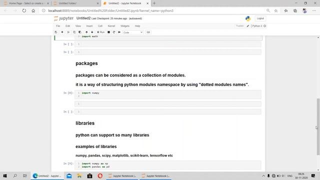Open Opera browser on the taskbar
The height and width of the screenshot is (180, 320).
(x=100, y=175)
